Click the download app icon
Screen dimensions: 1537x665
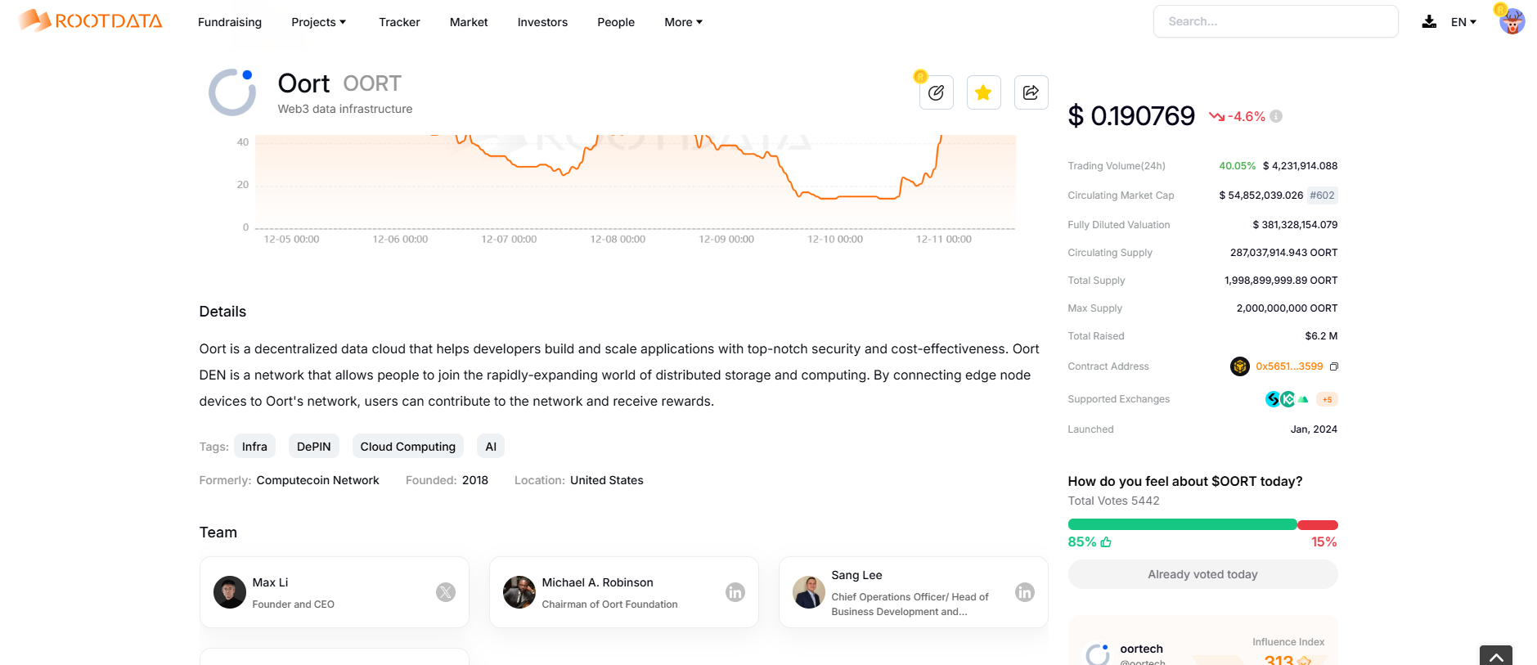[x=1429, y=22]
